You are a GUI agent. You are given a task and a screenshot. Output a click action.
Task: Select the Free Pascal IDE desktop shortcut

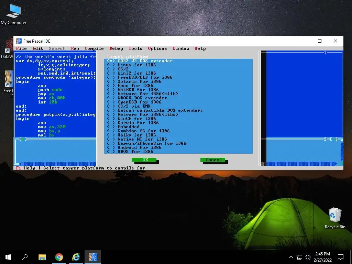tap(9, 84)
